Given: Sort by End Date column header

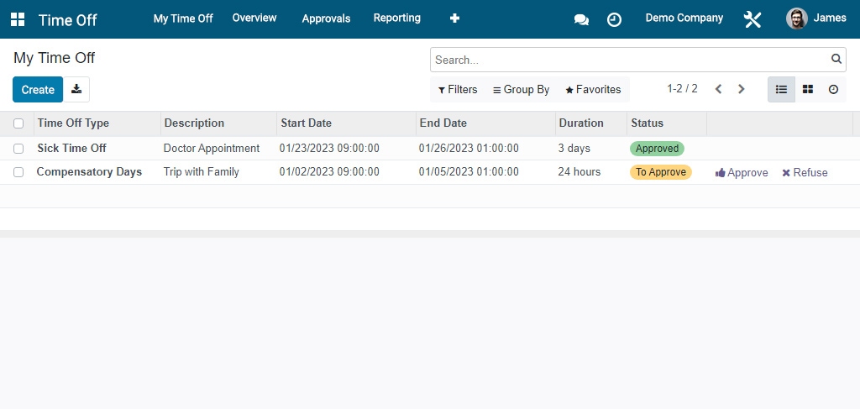Looking at the screenshot, I should click(x=443, y=123).
